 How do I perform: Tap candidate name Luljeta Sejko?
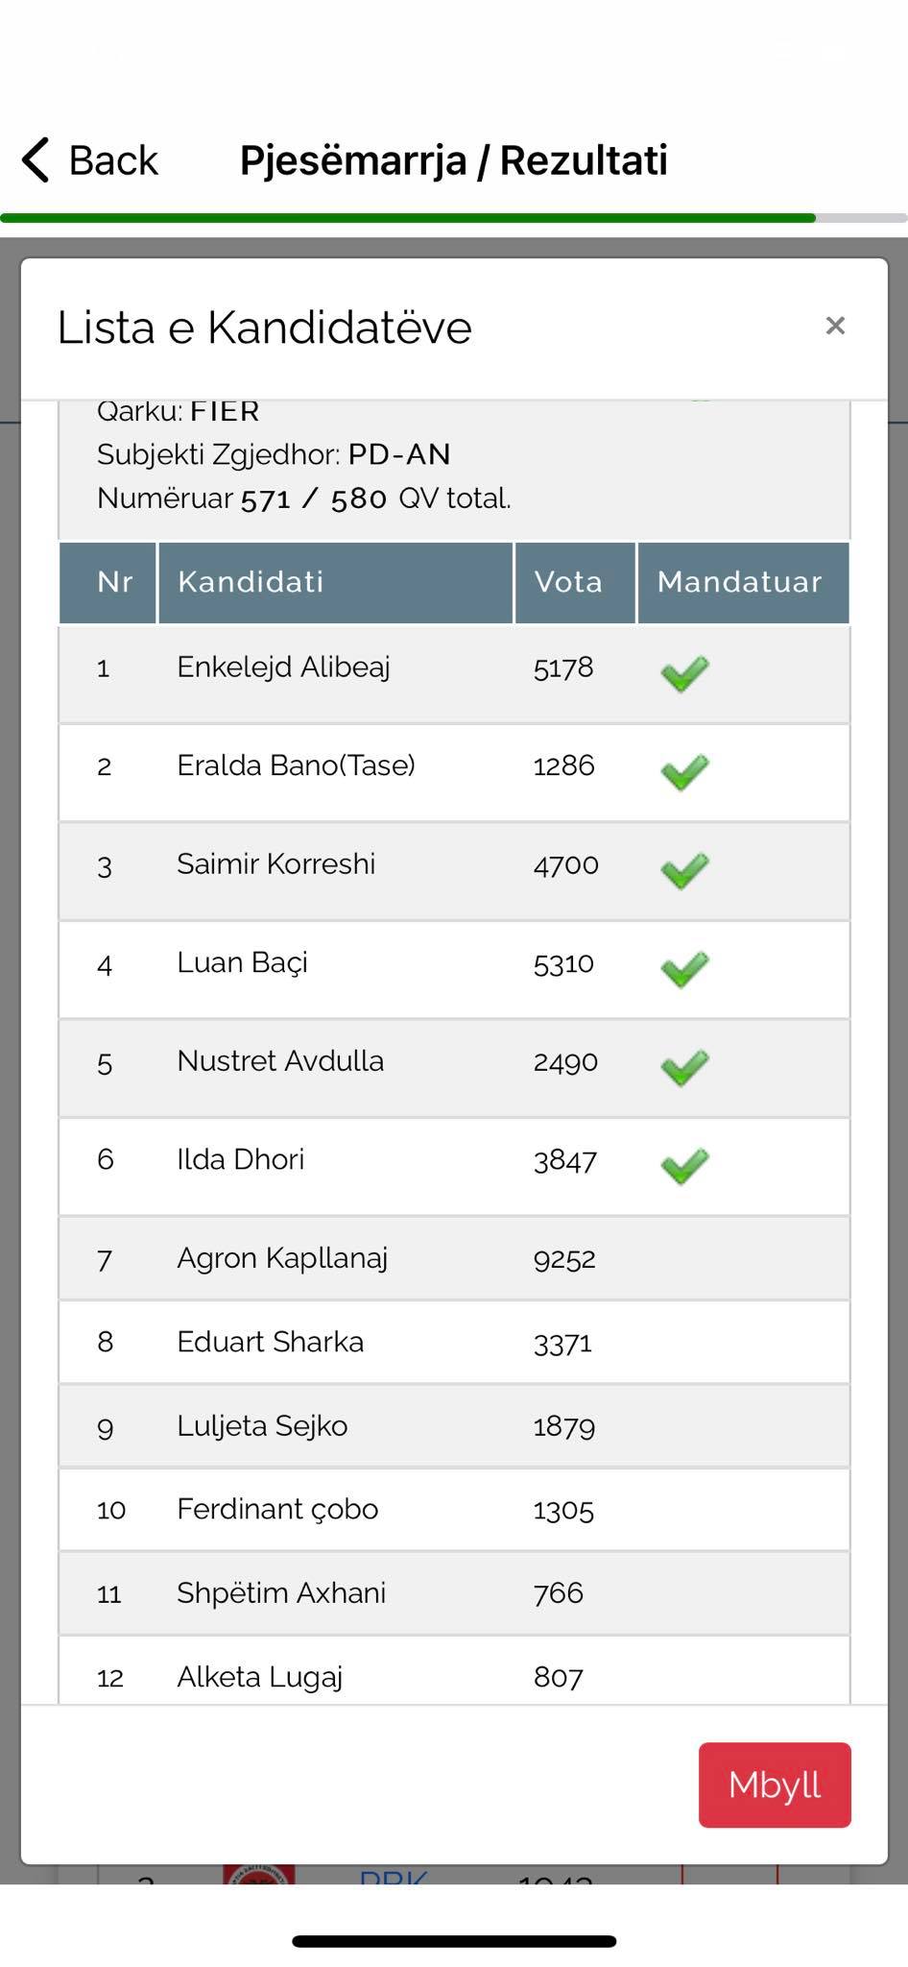click(262, 1425)
